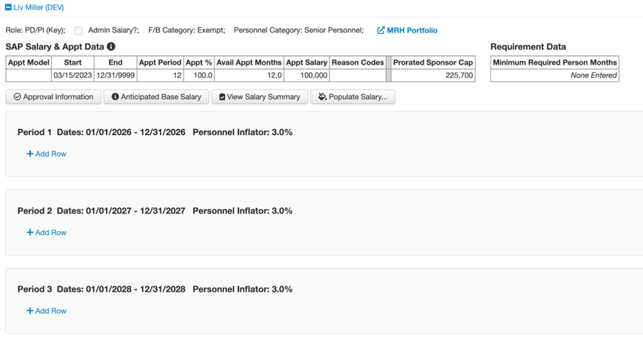643x339 pixels.
Task: Add a row to Period 2
Action: point(46,233)
